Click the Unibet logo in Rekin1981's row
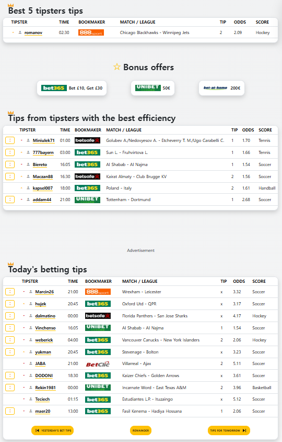 98,388
